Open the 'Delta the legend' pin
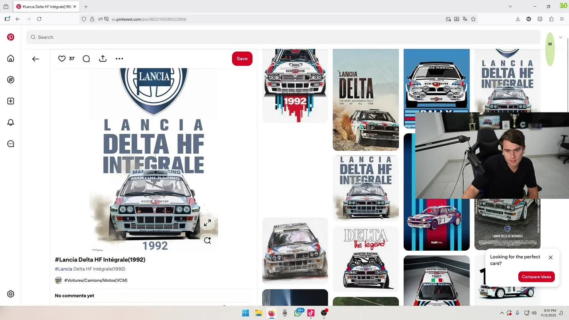Screen dimensions: 569x320 pyautogui.click(x=366, y=259)
